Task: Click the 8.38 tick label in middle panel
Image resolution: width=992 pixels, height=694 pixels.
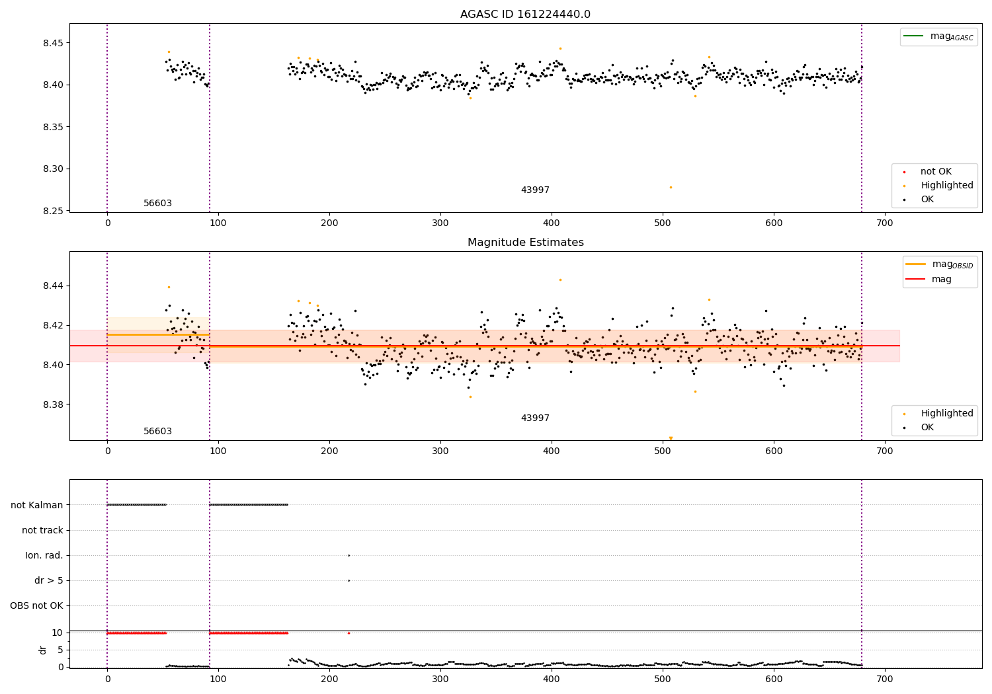Action: point(52,405)
